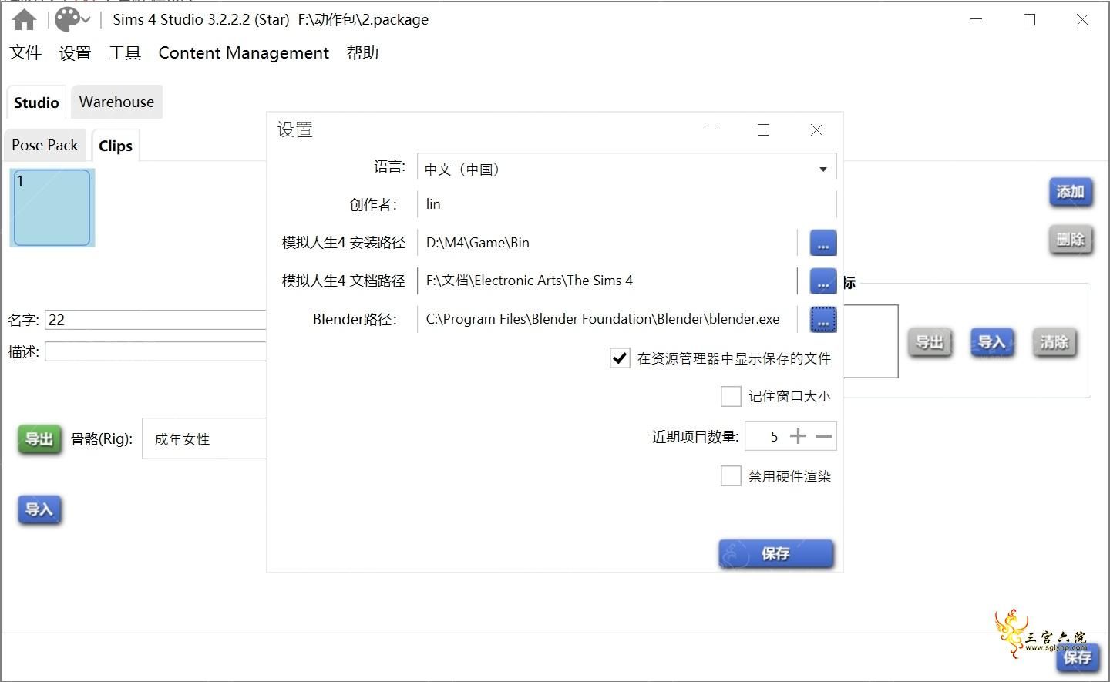Click the green 导出 button beside 骨骼(Rig)

click(39, 439)
